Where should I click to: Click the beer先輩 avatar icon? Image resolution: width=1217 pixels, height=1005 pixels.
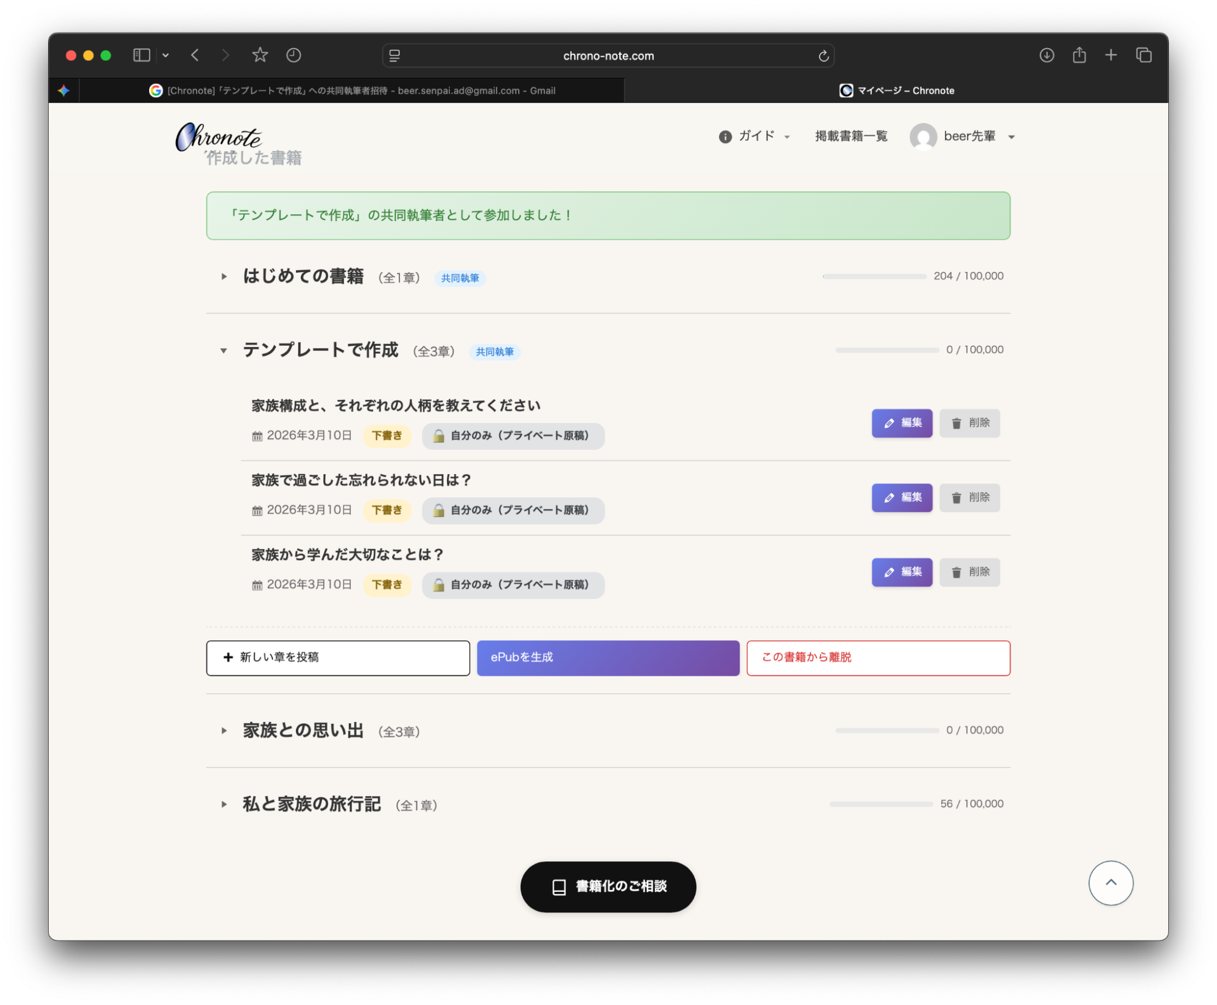923,136
